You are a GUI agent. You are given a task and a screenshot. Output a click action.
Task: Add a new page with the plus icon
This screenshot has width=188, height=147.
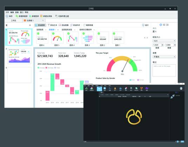tap(30, 25)
